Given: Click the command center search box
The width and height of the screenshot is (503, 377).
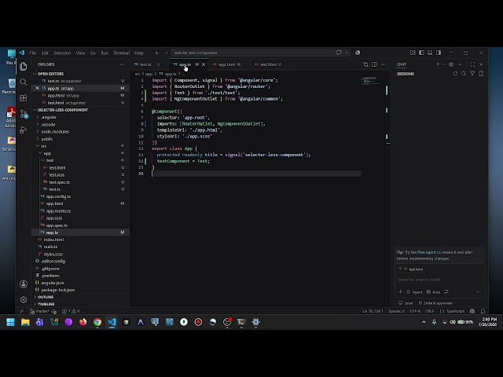Looking at the screenshot, I should [260, 53].
